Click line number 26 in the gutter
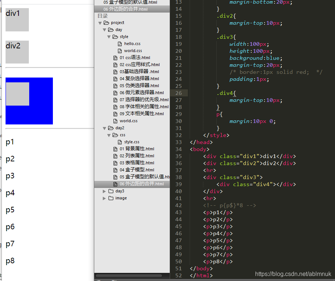335x281 pixels. pos(179,93)
